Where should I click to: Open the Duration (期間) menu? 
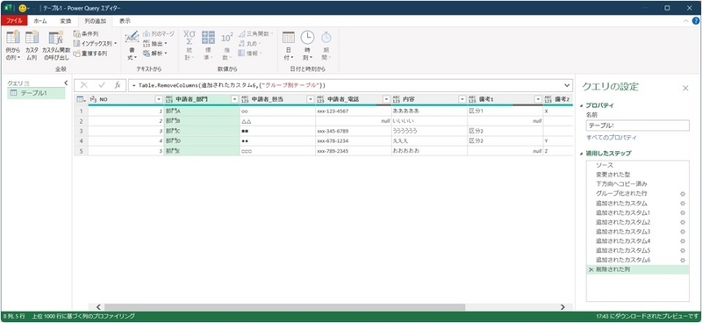[x=326, y=46]
